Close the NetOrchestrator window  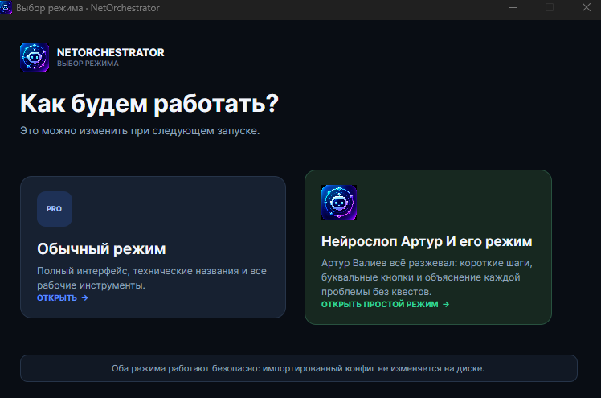[x=587, y=7]
